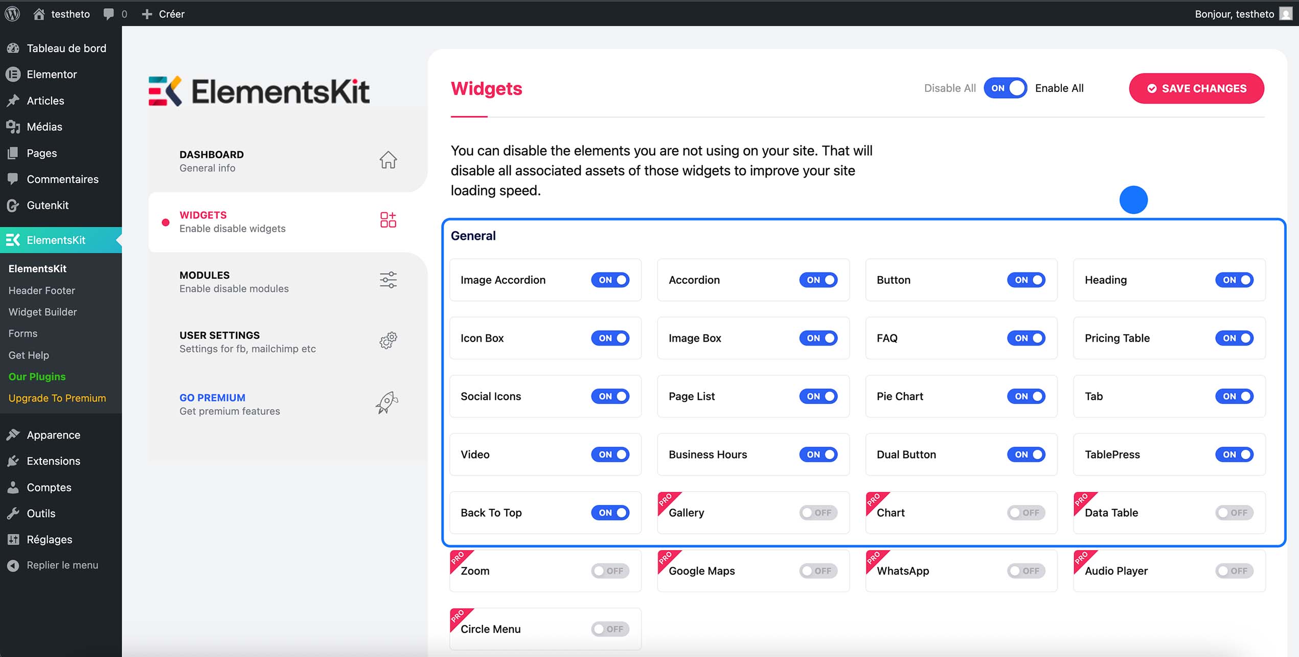Image resolution: width=1299 pixels, height=657 pixels.
Task: Select the Widgets grid icon
Action: point(388,220)
